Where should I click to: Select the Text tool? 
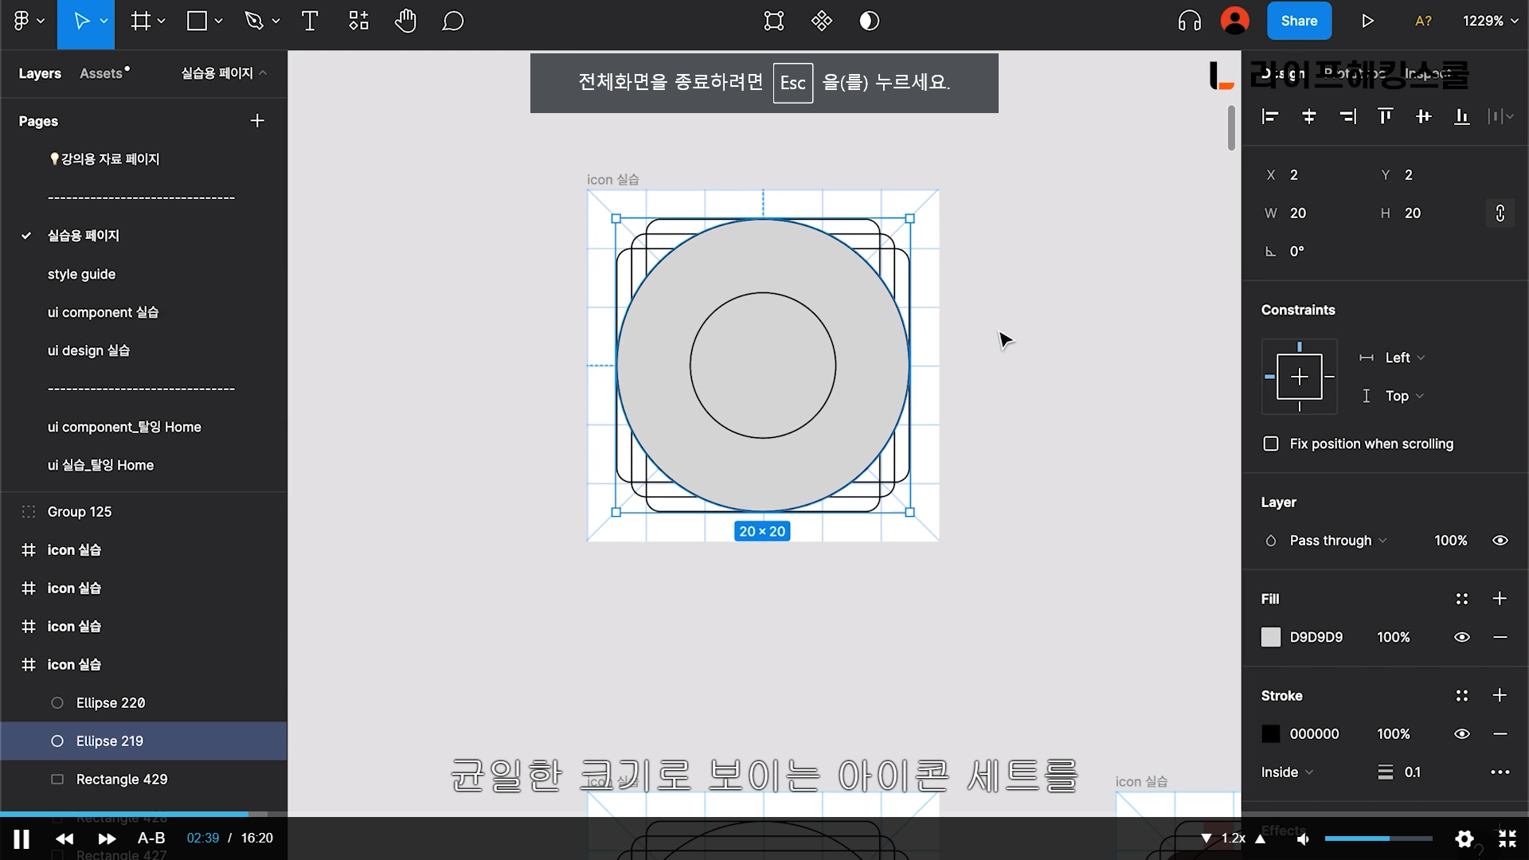(310, 21)
